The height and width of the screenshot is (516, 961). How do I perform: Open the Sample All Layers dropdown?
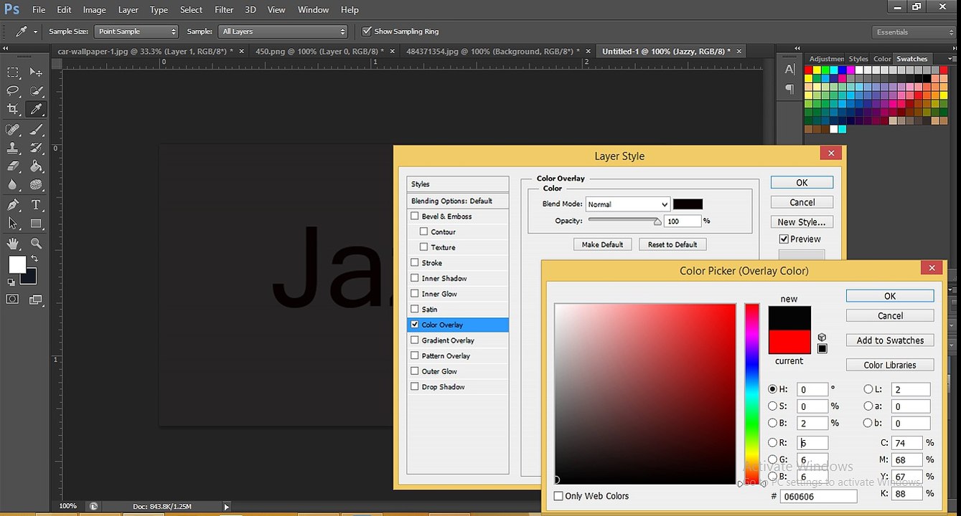tap(283, 32)
